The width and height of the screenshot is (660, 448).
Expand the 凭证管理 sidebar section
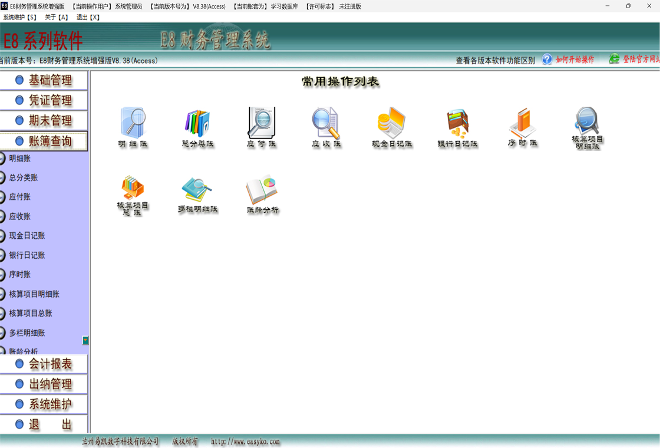coord(44,100)
